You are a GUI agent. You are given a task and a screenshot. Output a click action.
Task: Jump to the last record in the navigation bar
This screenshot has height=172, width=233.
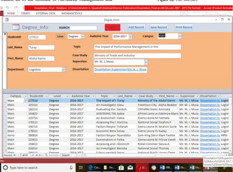tap(37, 155)
